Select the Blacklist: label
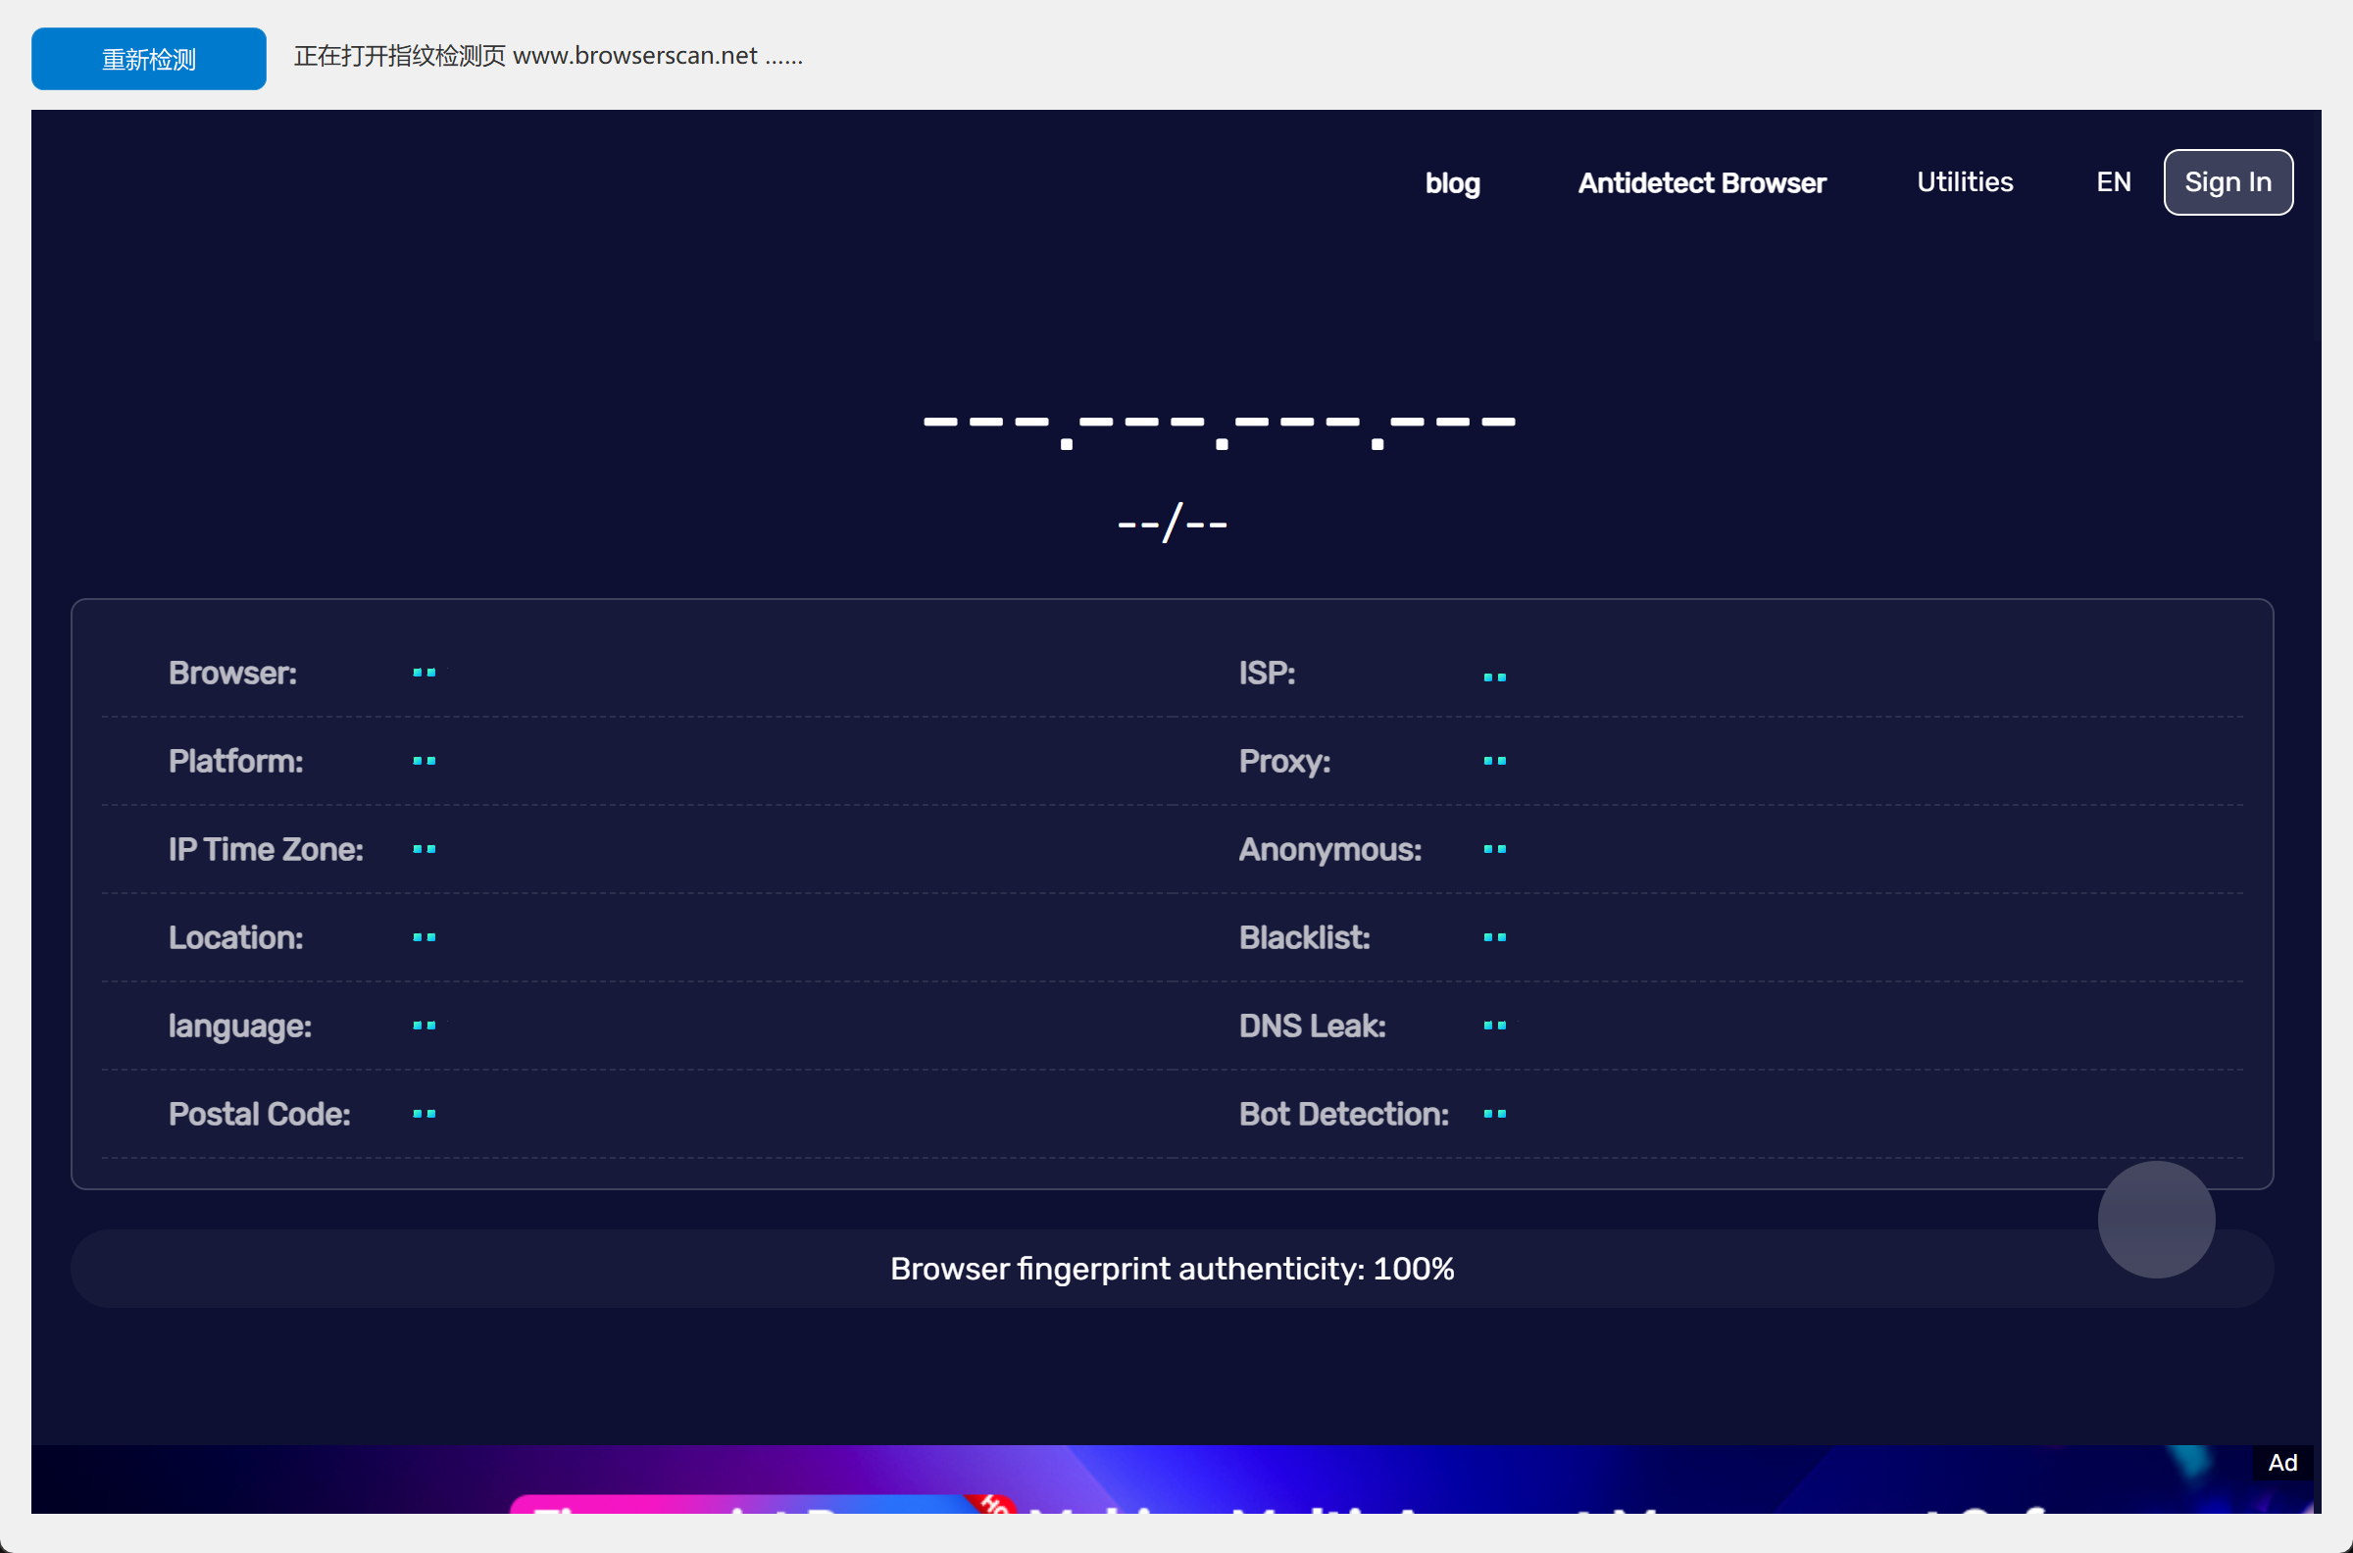Viewport: 2353px width, 1553px height. (x=1304, y=938)
